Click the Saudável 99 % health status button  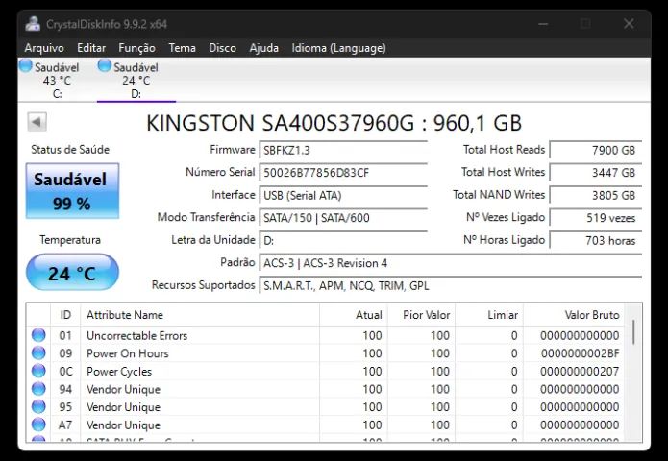(72, 191)
